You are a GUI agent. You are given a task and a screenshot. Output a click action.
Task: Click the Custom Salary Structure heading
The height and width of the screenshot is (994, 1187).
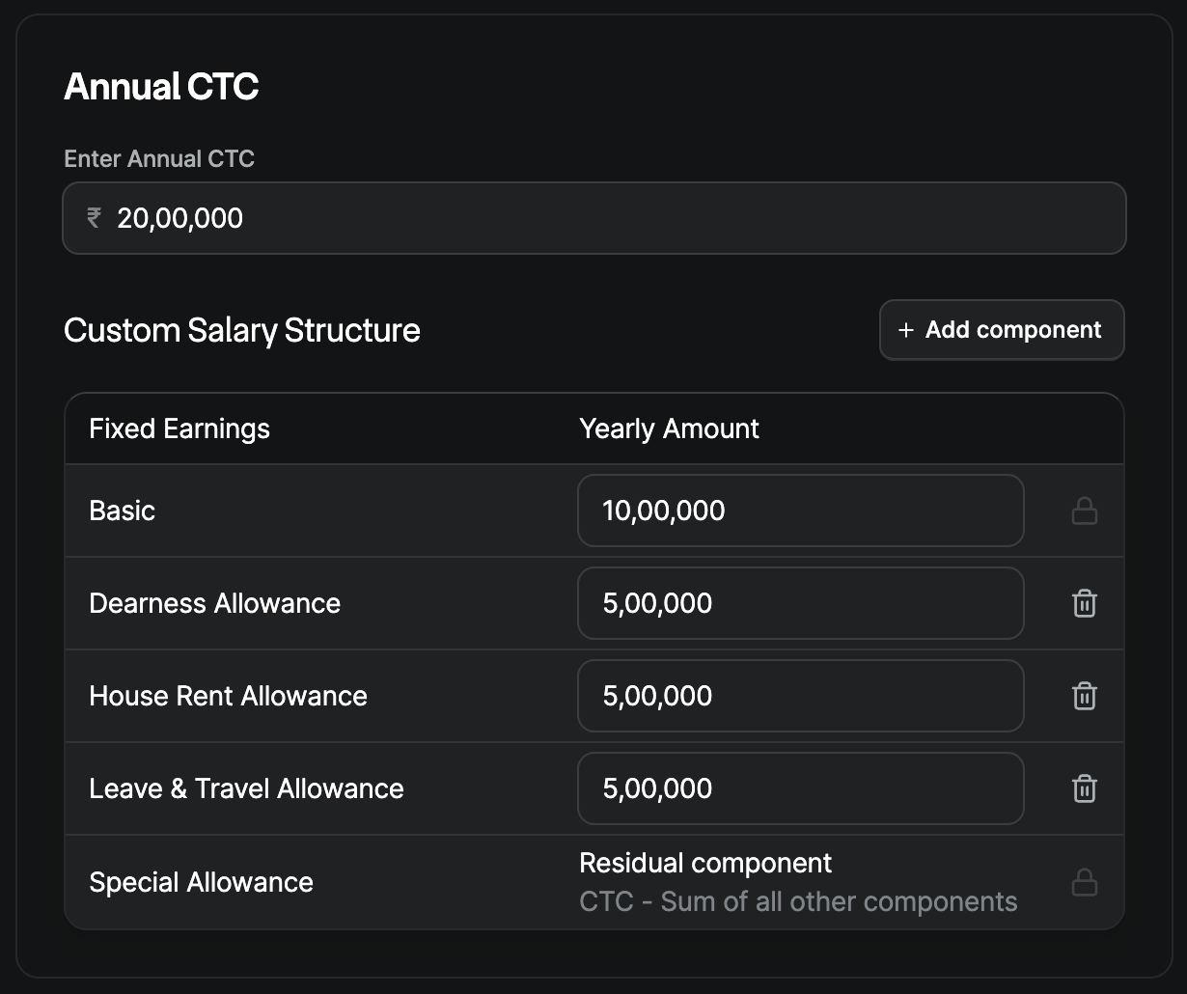click(x=242, y=330)
